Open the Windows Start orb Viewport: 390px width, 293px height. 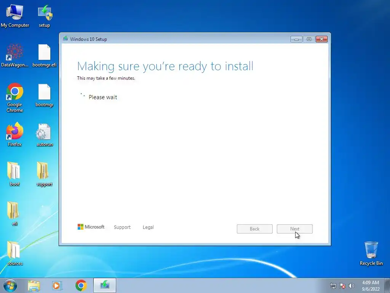[x=10, y=285]
